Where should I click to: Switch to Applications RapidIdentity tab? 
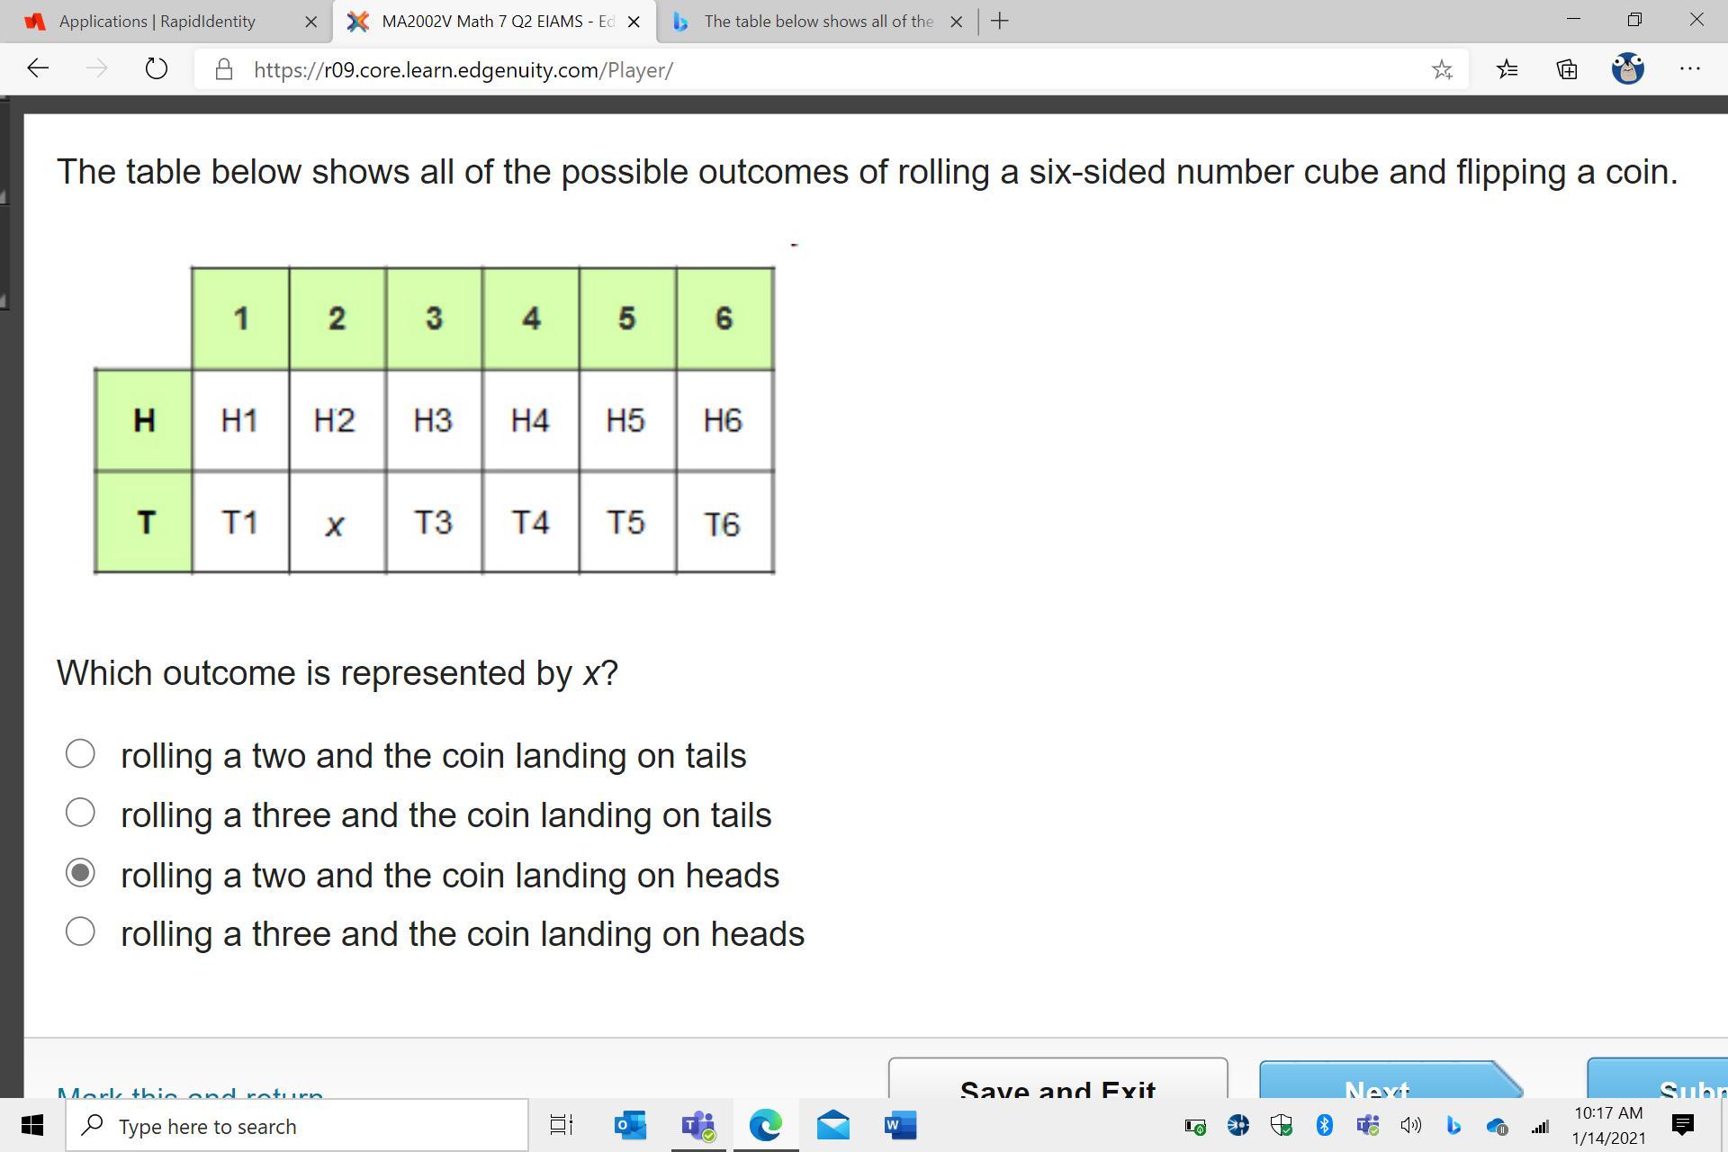(x=157, y=22)
